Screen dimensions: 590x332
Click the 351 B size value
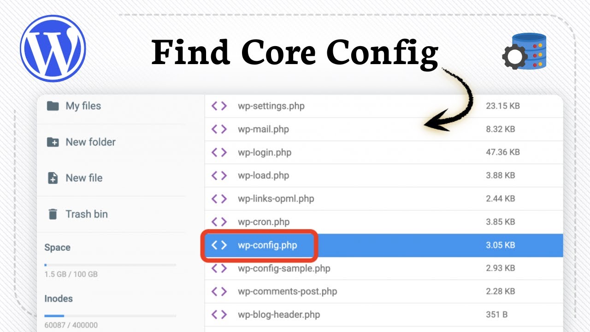[x=496, y=314]
